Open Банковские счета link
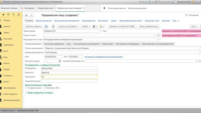 [x=152, y=21]
